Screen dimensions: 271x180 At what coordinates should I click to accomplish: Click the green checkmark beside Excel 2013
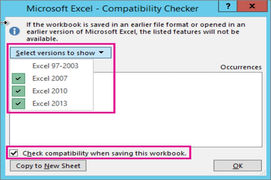click(18, 104)
